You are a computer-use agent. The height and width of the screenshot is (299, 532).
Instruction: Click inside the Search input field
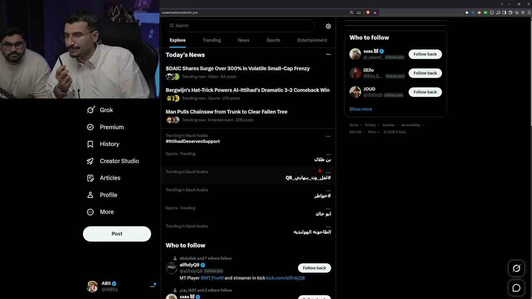coord(240,26)
